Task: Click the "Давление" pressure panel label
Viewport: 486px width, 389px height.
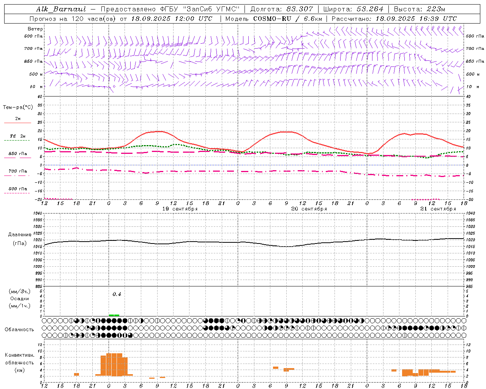Action: (20, 235)
